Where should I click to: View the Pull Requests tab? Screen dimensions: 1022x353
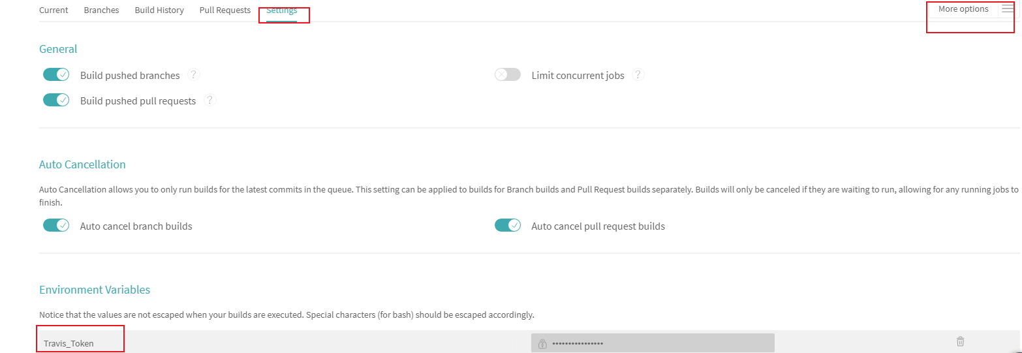click(225, 10)
